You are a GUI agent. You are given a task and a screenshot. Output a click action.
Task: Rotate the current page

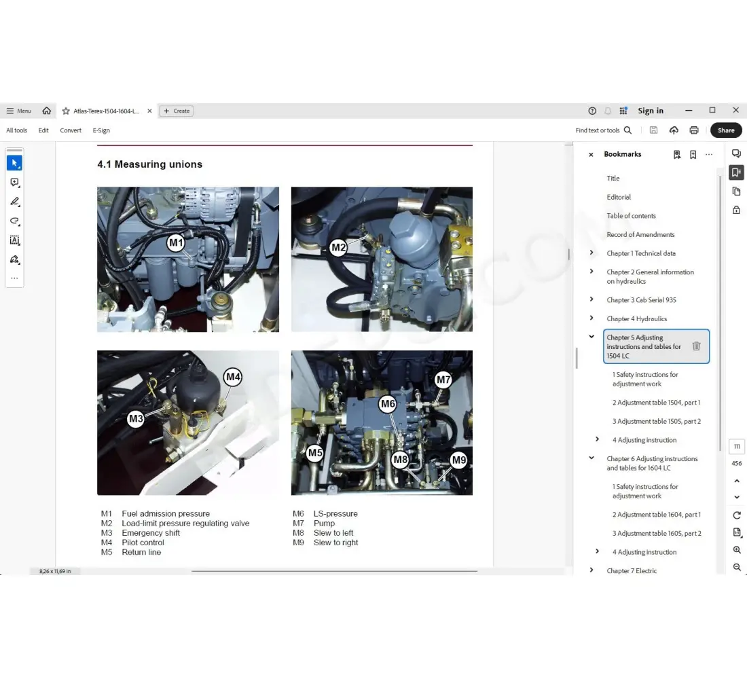click(737, 514)
